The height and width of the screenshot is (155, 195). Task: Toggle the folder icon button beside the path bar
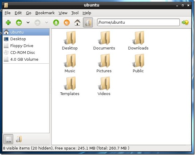[x=88, y=23]
